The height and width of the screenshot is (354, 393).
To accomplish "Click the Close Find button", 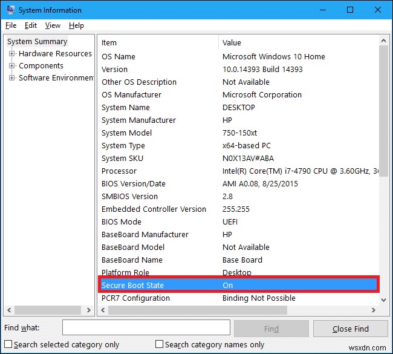I will point(351,329).
